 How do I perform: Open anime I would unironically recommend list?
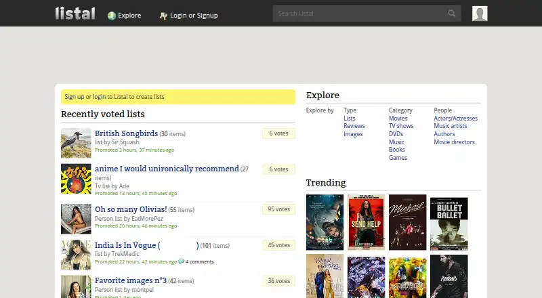pos(167,169)
